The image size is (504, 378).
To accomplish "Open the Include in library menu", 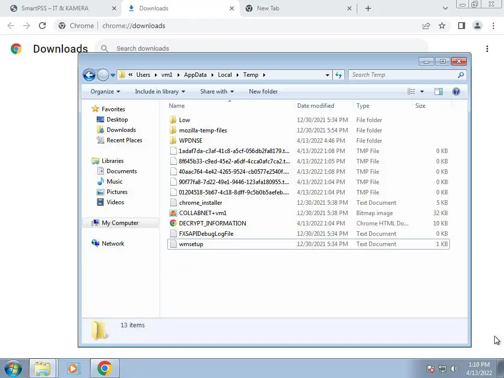I will 160,92.
